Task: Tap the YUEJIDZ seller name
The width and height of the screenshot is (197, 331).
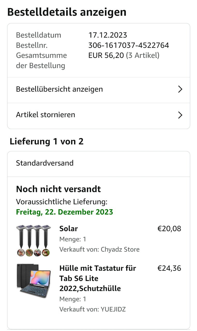Action: coord(113,309)
